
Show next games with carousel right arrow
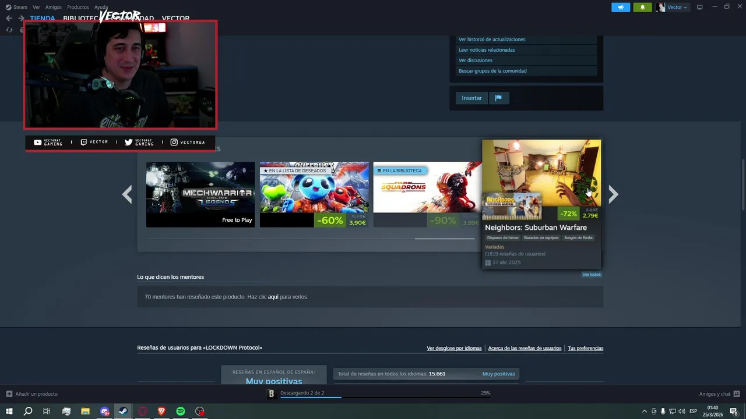[x=613, y=194]
